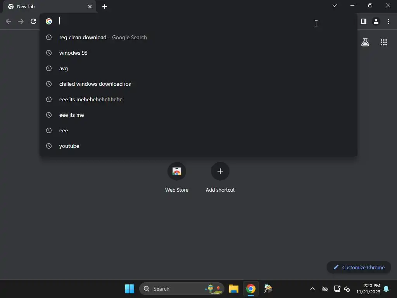Click the clock icon beside 'avg'

point(49,68)
